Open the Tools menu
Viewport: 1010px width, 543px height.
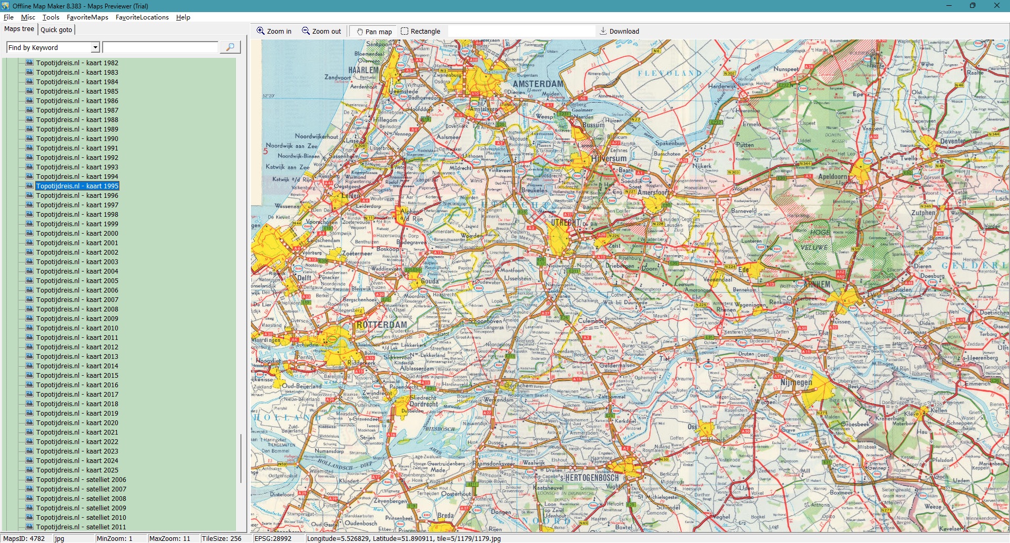pyautogui.click(x=51, y=17)
